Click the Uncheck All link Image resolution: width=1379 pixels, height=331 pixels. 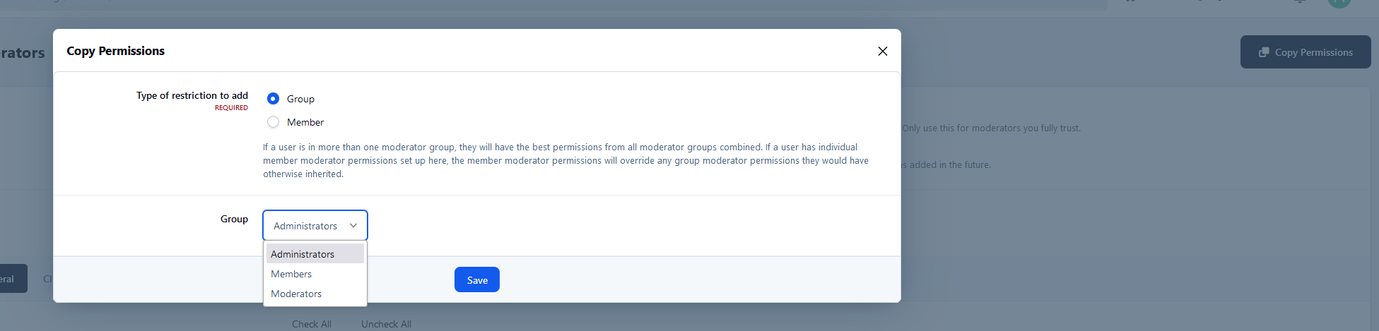point(386,324)
